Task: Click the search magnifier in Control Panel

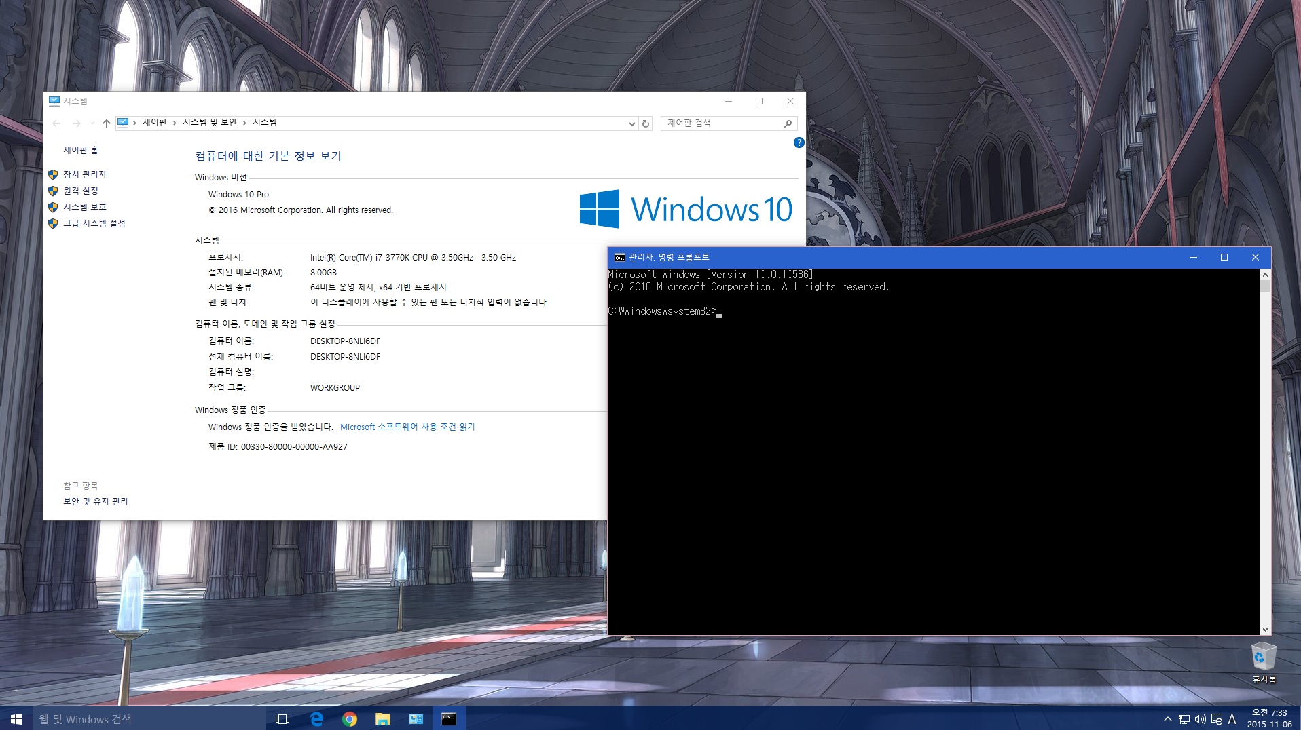Action: click(788, 123)
